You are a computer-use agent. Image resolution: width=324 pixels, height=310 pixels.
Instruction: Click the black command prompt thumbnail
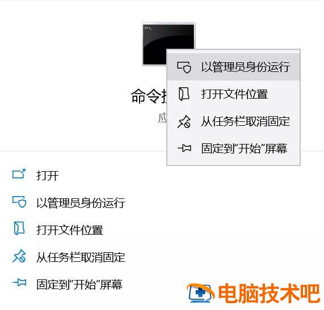click(x=168, y=44)
